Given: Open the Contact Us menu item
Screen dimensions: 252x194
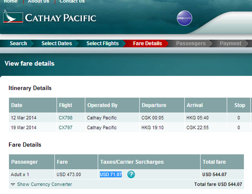Looking at the screenshot, I should [x=72, y=1].
